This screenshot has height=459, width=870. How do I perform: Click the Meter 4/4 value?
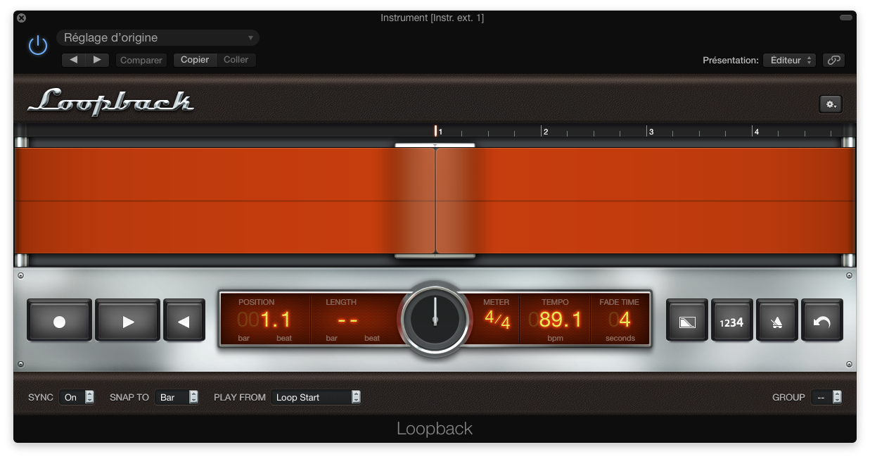pos(497,320)
